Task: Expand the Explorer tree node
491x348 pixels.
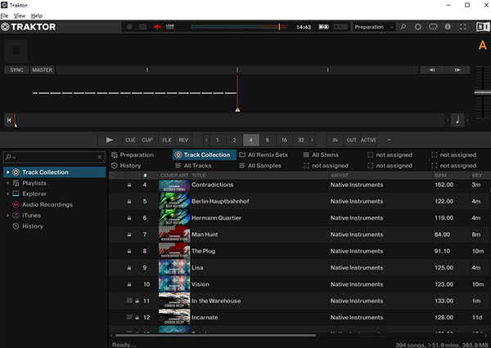Action: tap(8, 194)
